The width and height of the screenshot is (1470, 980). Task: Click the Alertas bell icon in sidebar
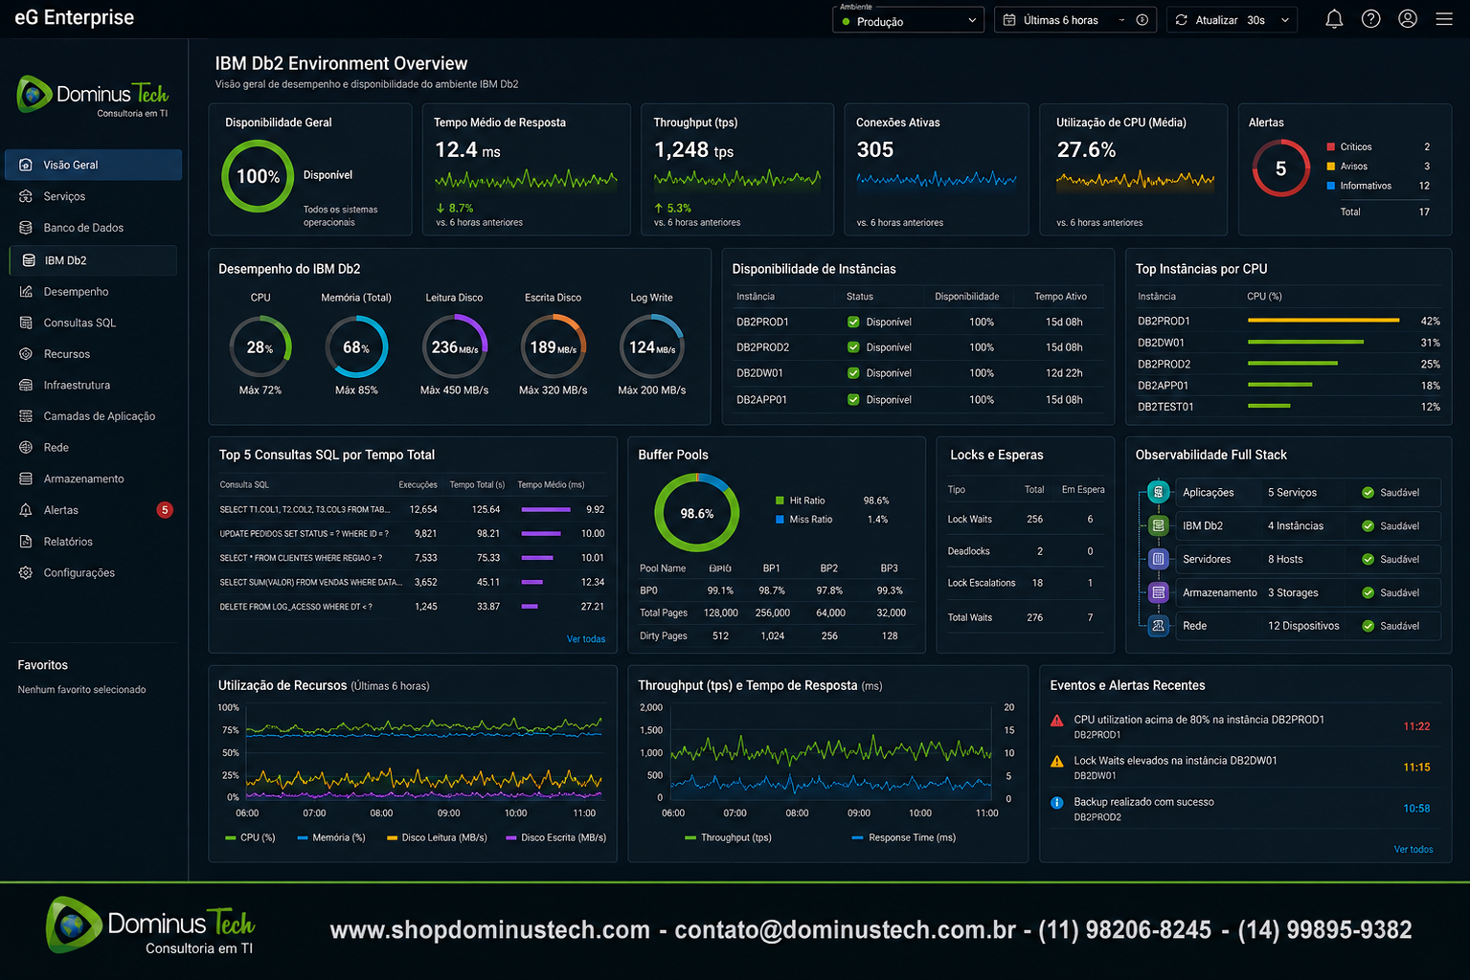[x=26, y=510]
